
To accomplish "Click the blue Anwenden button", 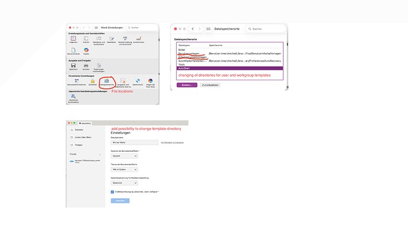I will coord(120,201).
